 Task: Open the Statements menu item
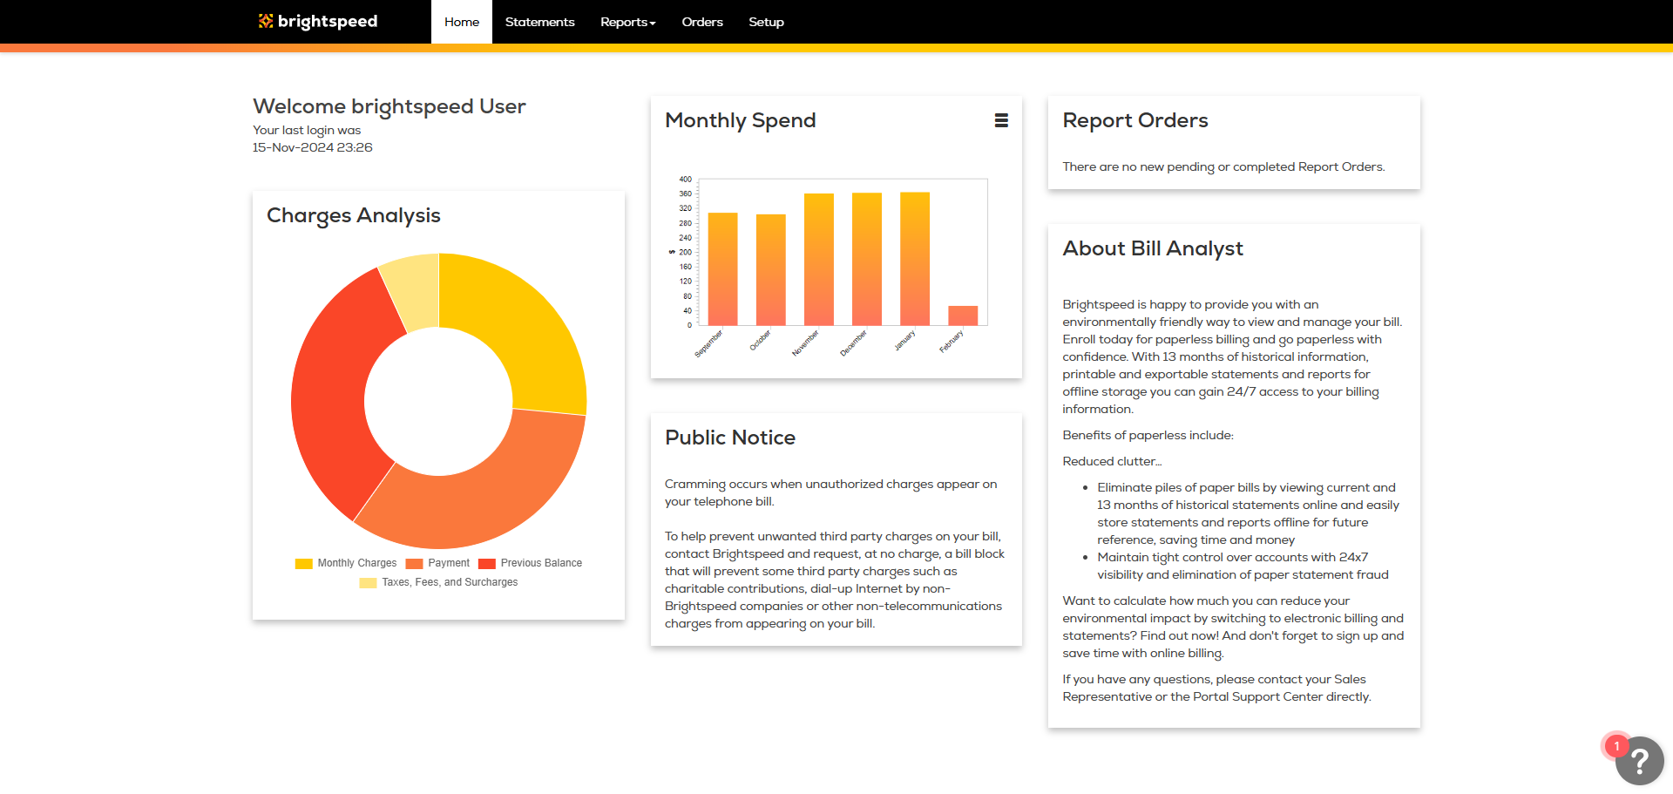coord(539,22)
